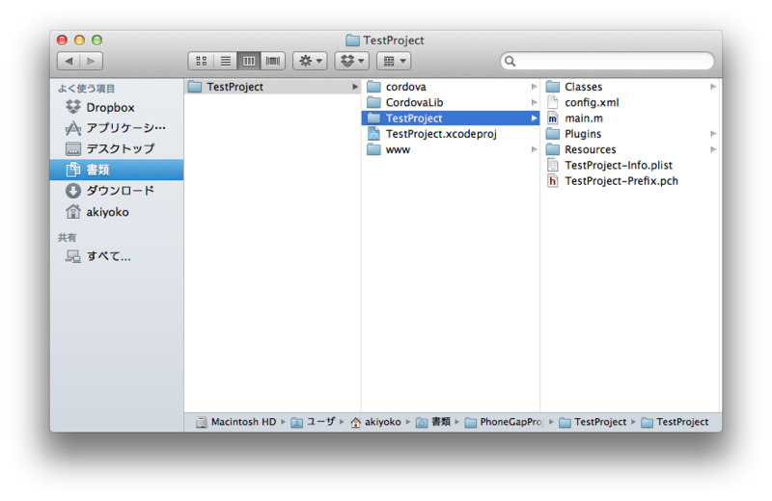Zoom the Finder window with green button

[x=97, y=40]
